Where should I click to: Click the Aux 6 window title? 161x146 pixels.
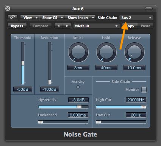pos(78,9)
